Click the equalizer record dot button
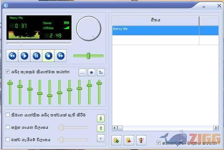 [x=91, y=73]
